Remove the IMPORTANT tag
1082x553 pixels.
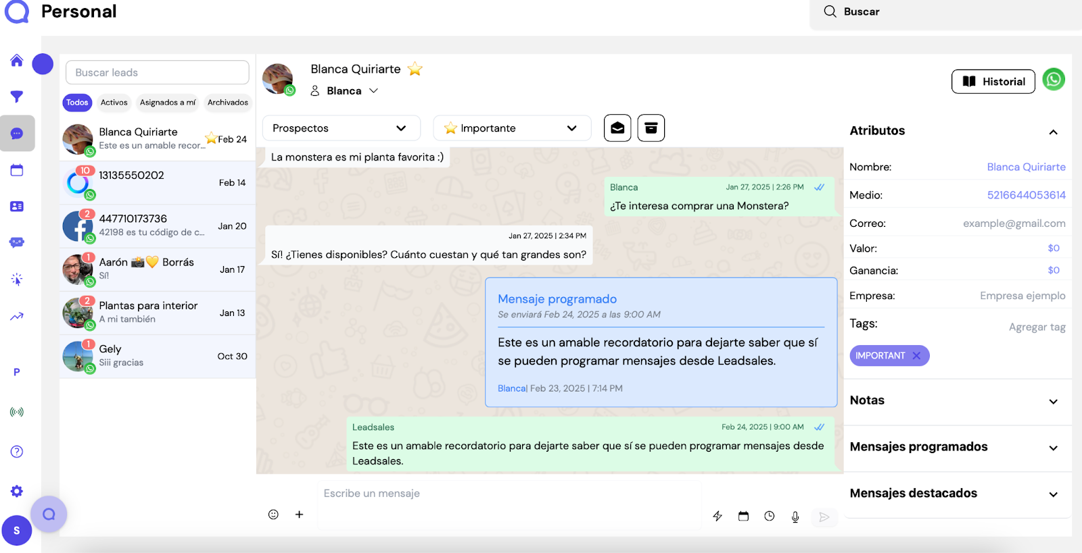pyautogui.click(x=916, y=356)
